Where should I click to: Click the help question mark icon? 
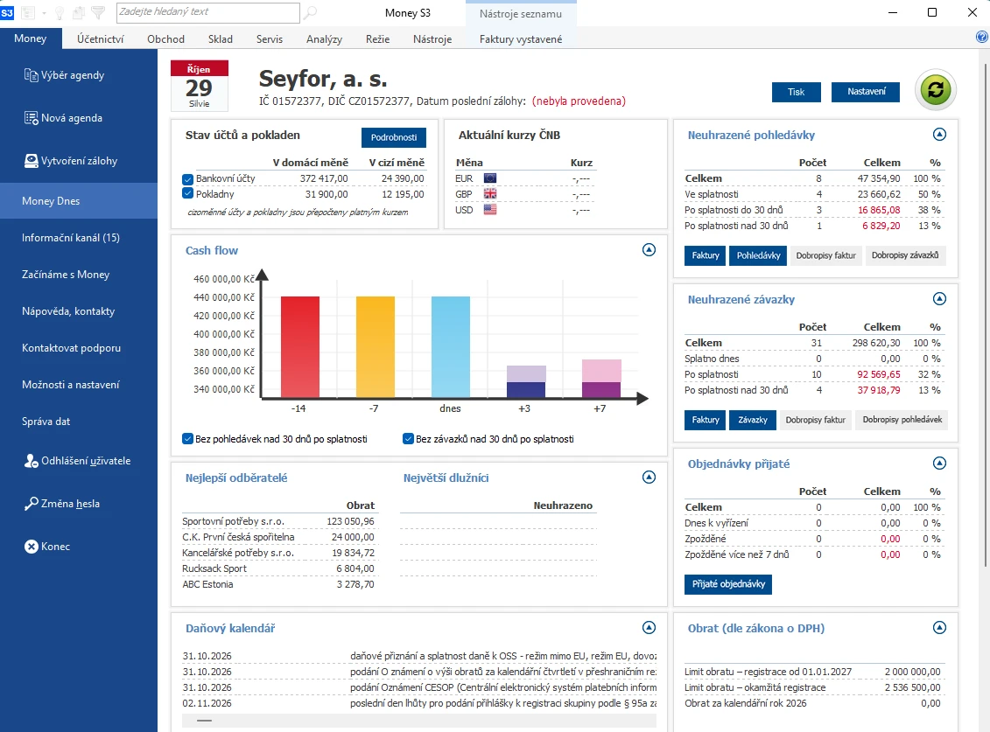pos(982,38)
